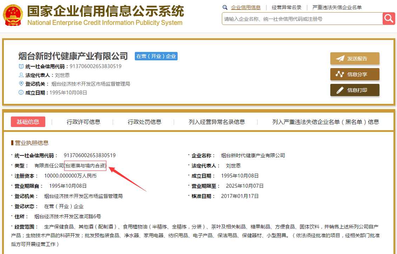This screenshot has height=254, width=397.
Task: Click the 营业期限至 field label
Action: click(x=206, y=186)
